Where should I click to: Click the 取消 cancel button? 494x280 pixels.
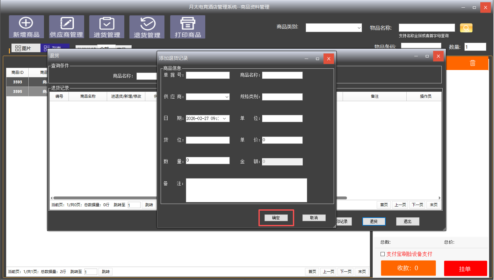pyautogui.click(x=314, y=218)
